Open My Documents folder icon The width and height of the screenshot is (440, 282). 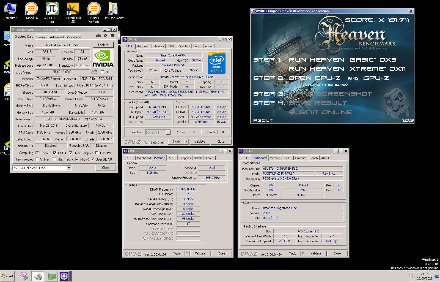[115, 11]
